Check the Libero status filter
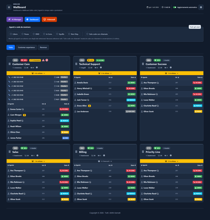This screenshot has width=210, height=220. tap(11, 34)
